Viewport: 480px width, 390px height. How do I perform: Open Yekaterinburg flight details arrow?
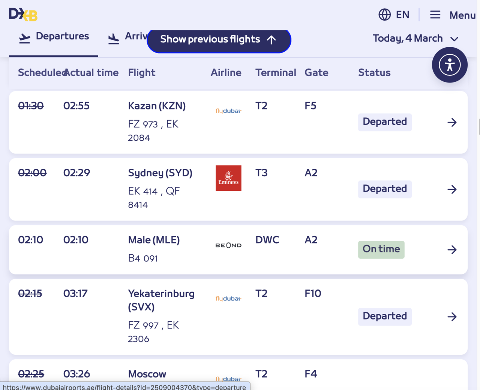(x=452, y=317)
